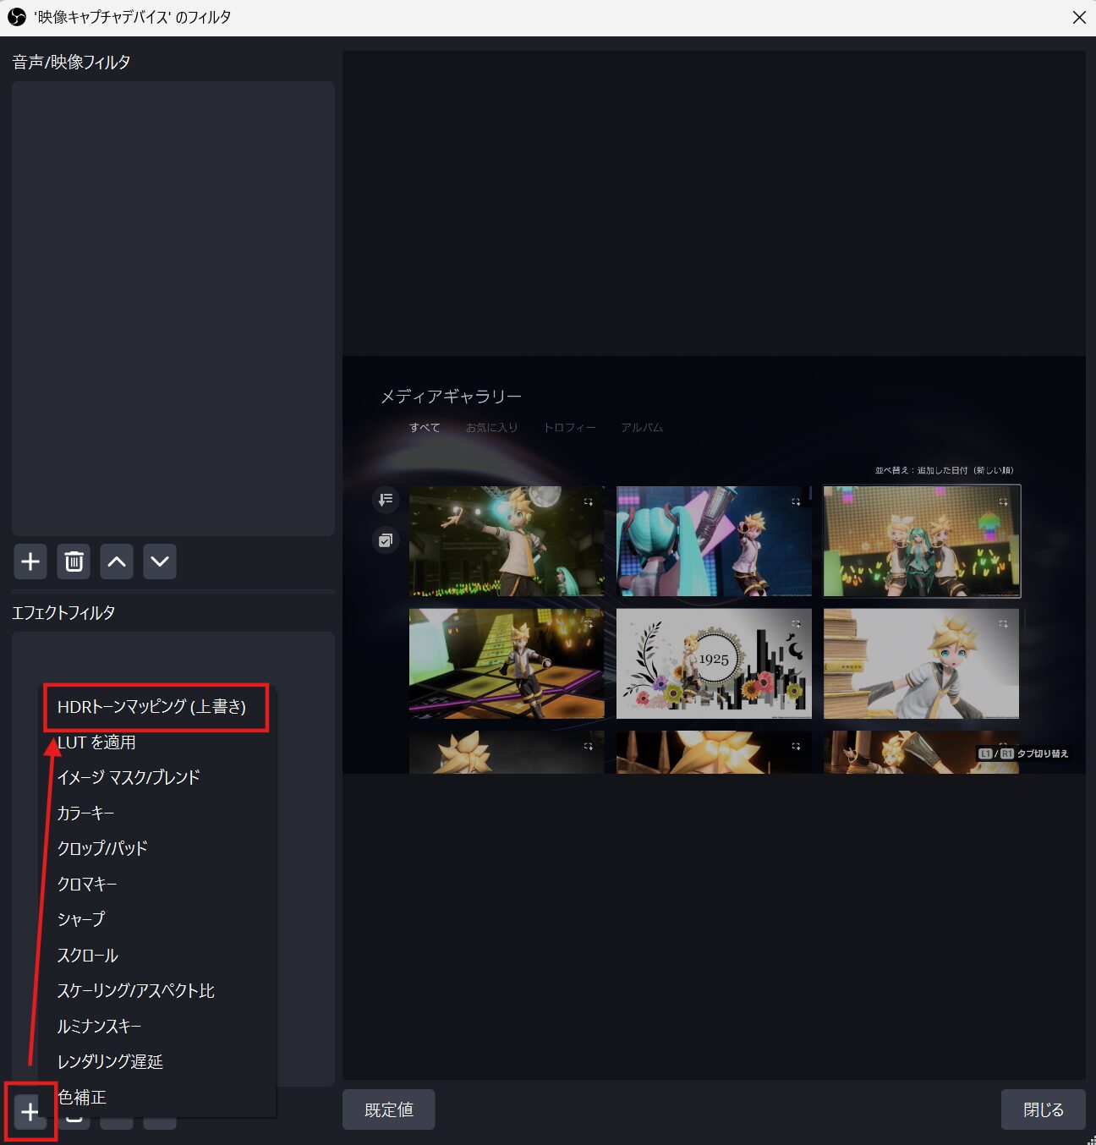The image size is (1096, 1145).
Task: Click L1/R1 タブ切り替え hint in preview
Action: (x=1023, y=753)
